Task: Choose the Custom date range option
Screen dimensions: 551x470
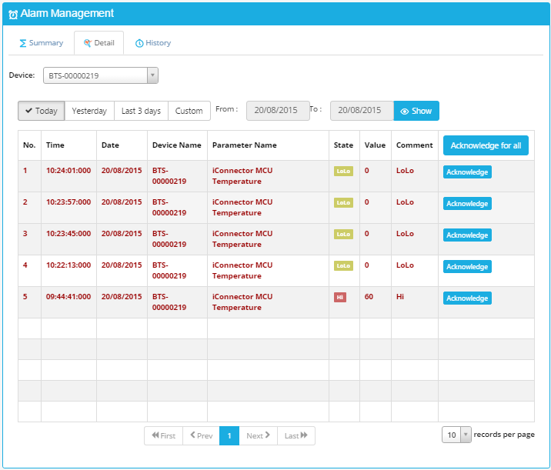Action: 189,111
